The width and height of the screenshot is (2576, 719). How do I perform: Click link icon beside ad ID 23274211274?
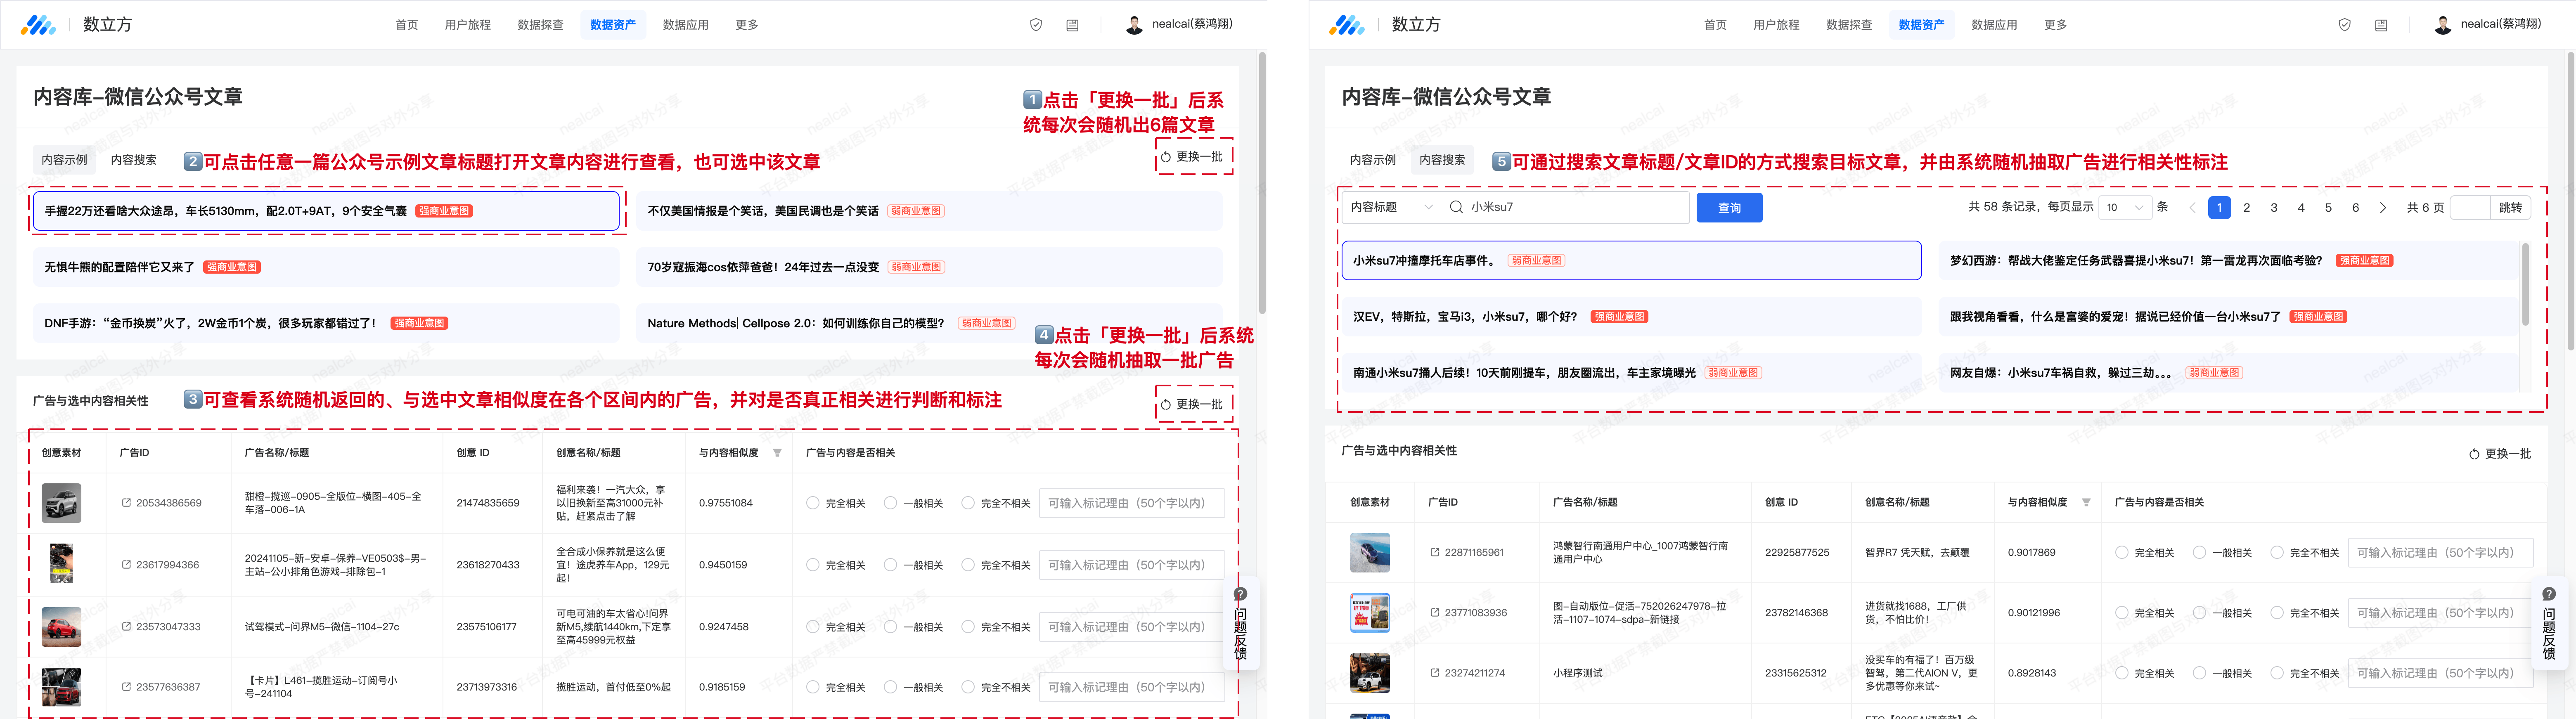coord(1435,673)
